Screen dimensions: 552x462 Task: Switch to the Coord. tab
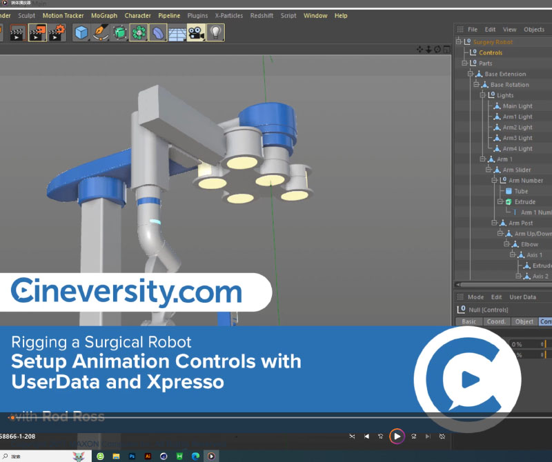pyautogui.click(x=495, y=321)
